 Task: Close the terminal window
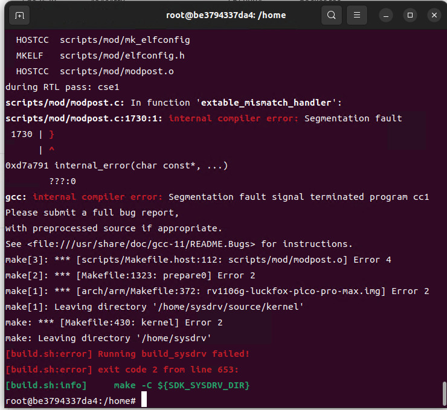pos(434,15)
